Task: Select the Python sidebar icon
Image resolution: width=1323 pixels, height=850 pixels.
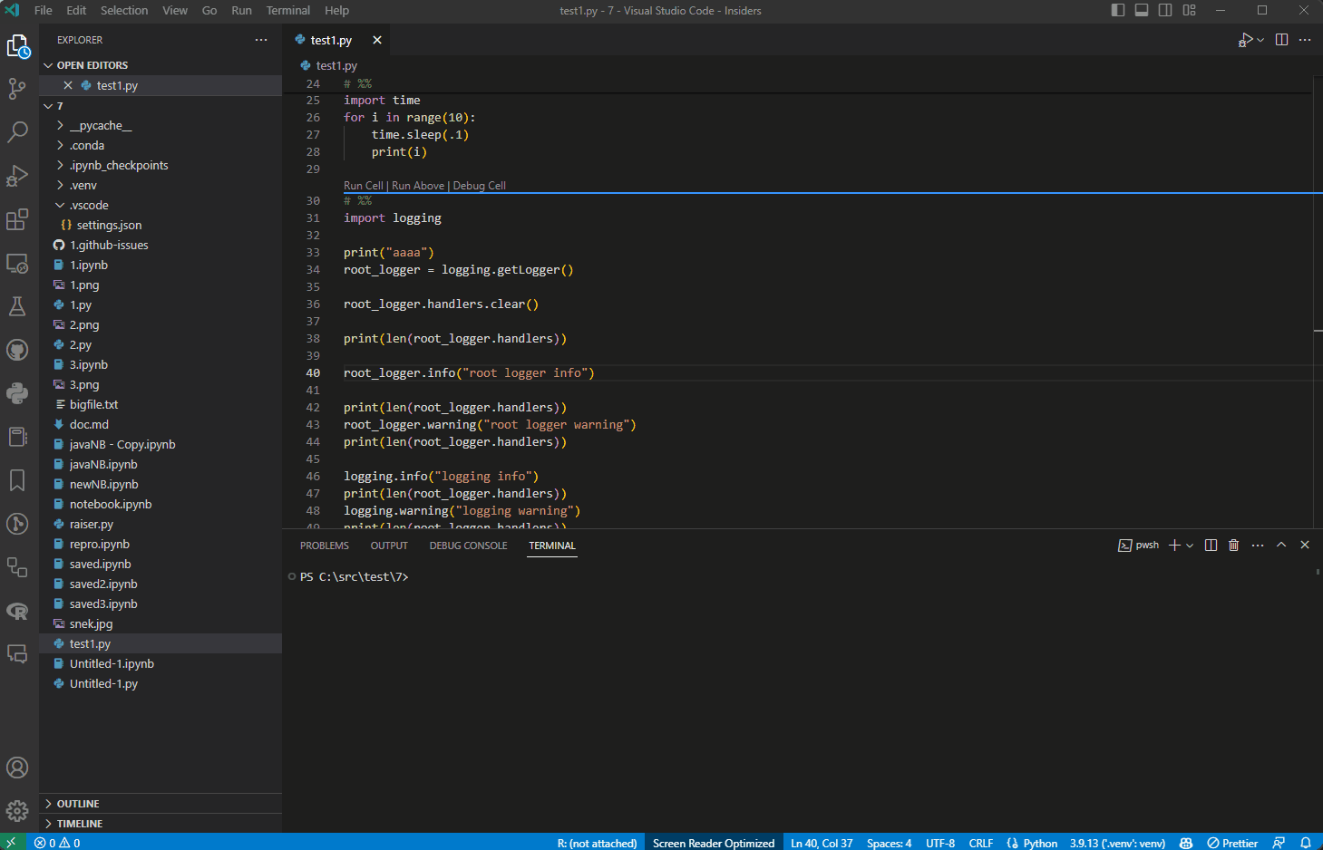Action: [18, 393]
